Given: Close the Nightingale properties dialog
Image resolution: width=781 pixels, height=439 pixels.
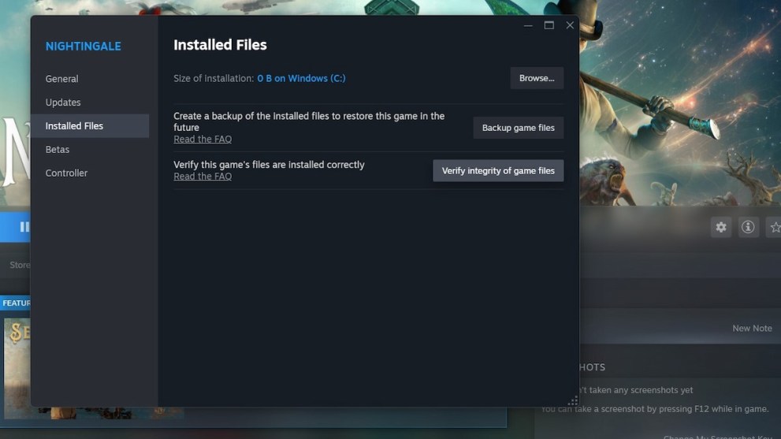Looking at the screenshot, I should (x=570, y=25).
